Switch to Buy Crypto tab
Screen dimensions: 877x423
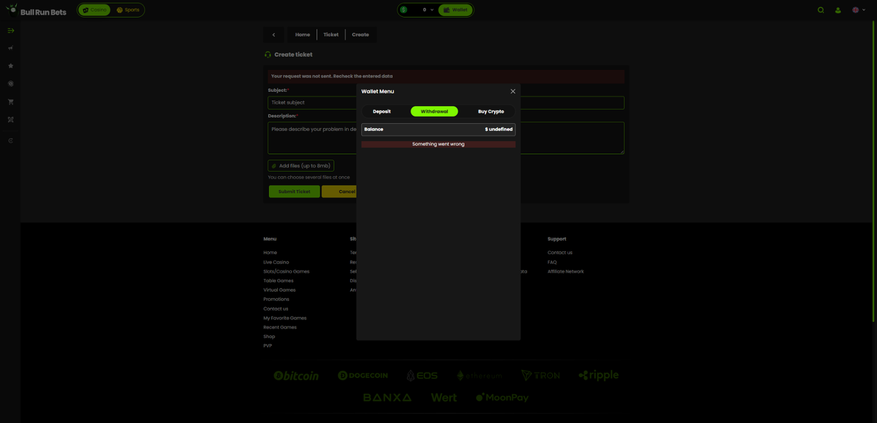pos(491,112)
